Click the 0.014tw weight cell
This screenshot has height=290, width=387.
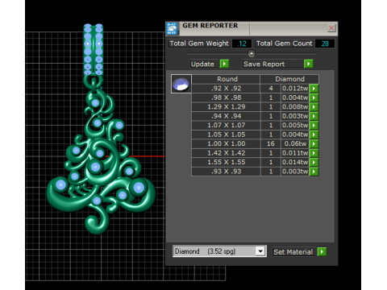click(x=295, y=162)
